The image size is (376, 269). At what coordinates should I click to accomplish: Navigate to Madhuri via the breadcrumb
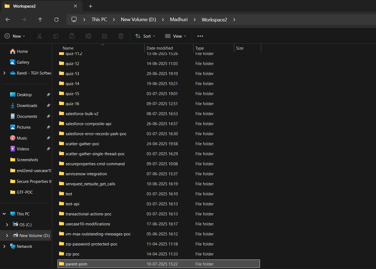[179, 20]
